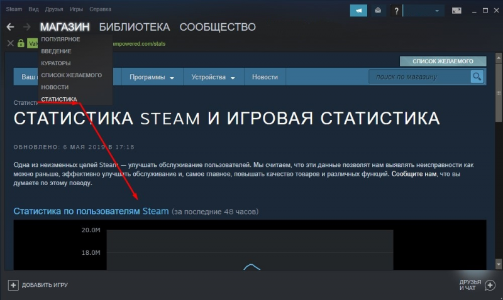Open Новости in store navigation bar
Viewport: 503px width, 300px height.
(265, 77)
